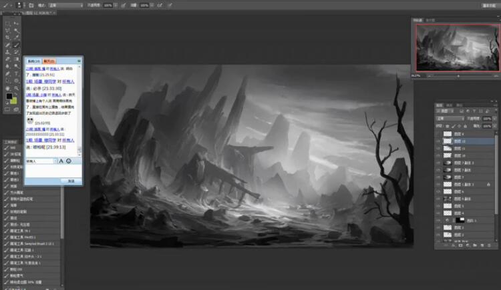Create a new group with the folder icon

(475, 245)
